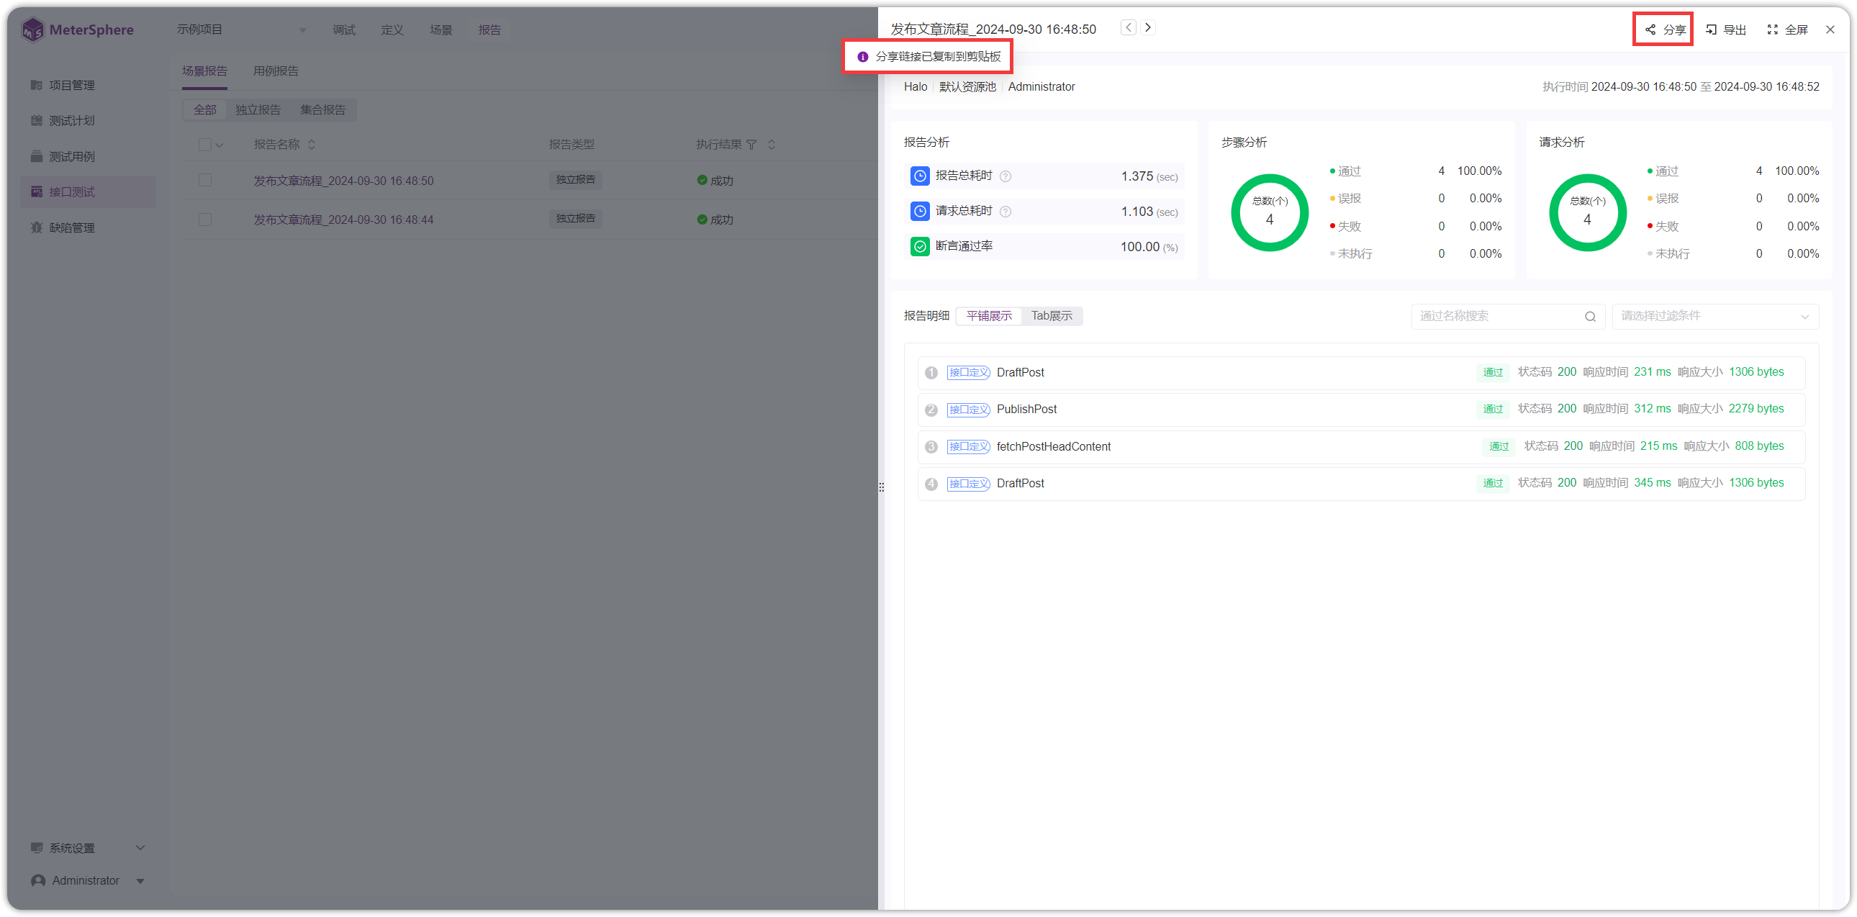Expand PublishPost step row
The image size is (1857, 917).
coord(1361,410)
